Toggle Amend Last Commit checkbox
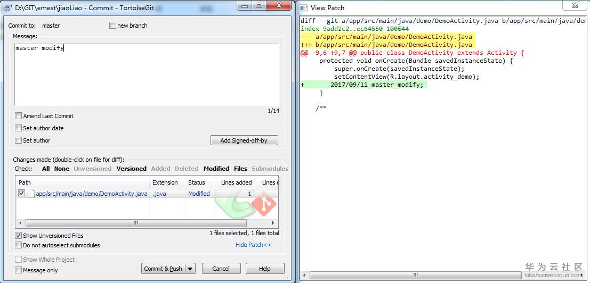Screen dimensions: 590x283 click(x=18, y=116)
